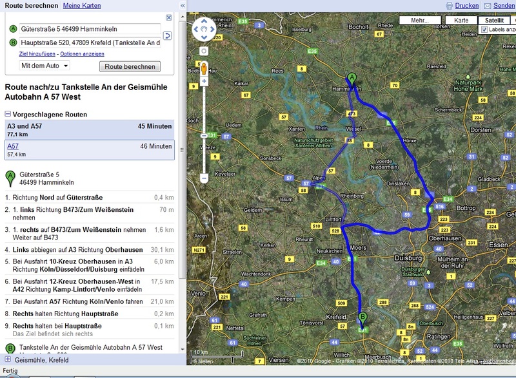Click the printer icon next to Drucken
The height and width of the screenshot is (378, 516).
click(x=449, y=6)
